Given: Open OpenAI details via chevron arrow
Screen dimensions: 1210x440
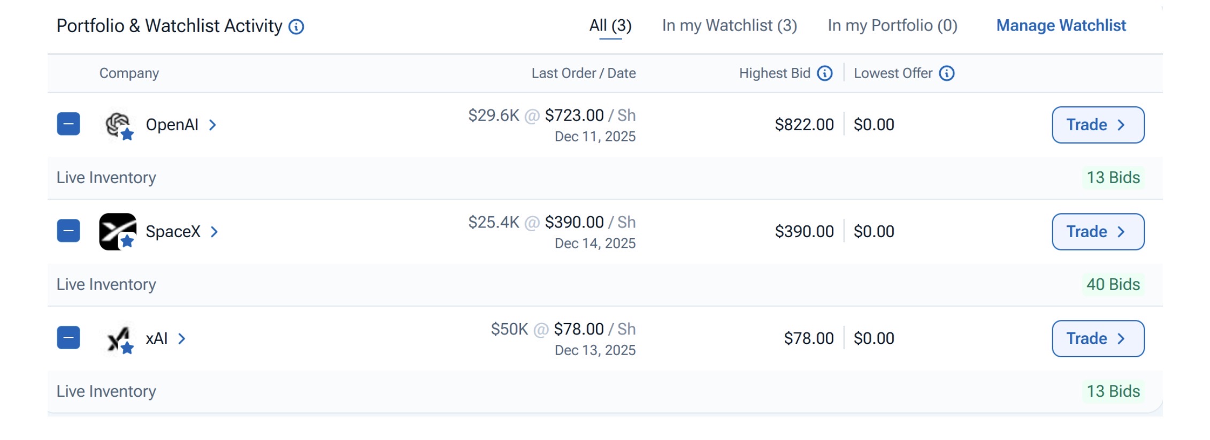Looking at the screenshot, I should pyautogui.click(x=212, y=125).
